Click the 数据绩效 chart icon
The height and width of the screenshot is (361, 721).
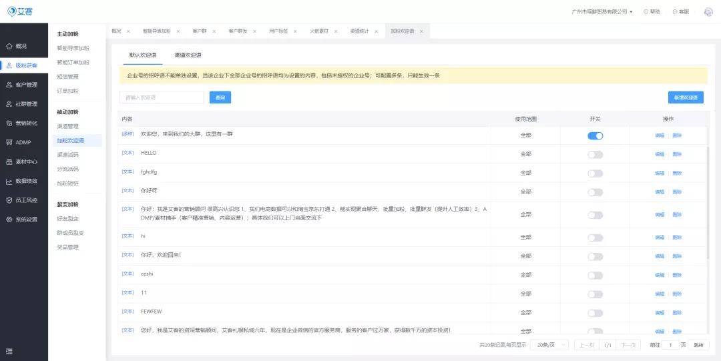[9, 182]
